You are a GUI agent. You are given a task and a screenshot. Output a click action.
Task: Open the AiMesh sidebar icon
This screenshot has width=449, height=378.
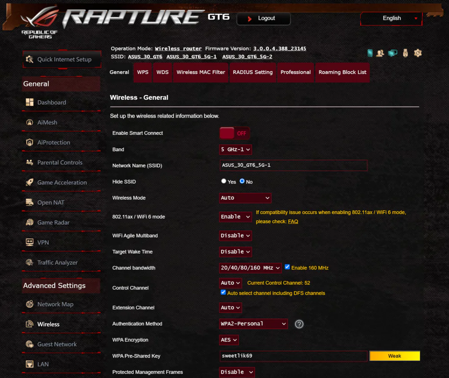[x=30, y=122]
